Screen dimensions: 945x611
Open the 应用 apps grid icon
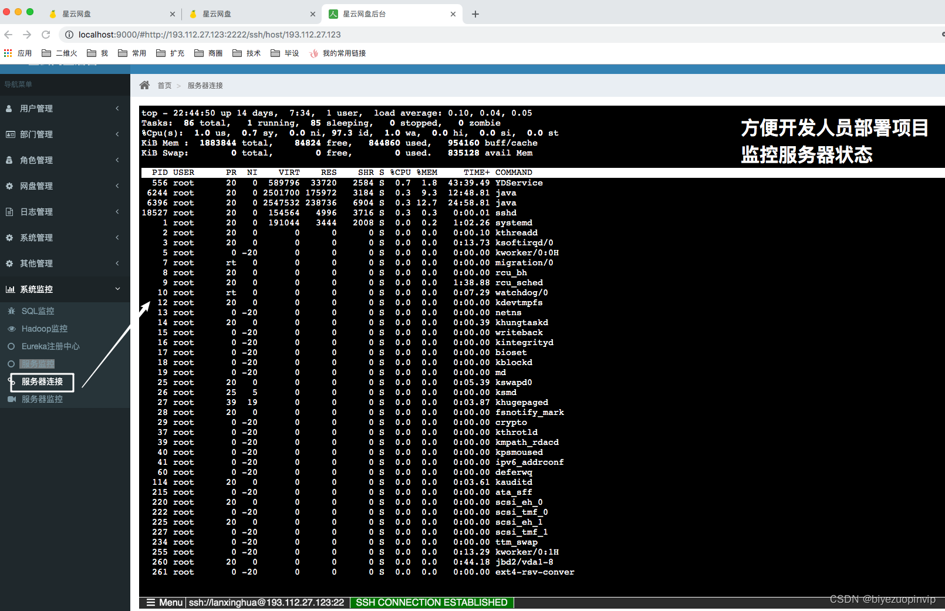pyautogui.click(x=8, y=53)
